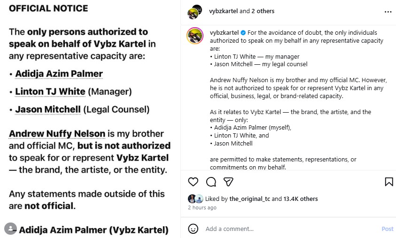Open comments with the speech bubble icon
The height and width of the screenshot is (238, 396).
click(x=211, y=182)
